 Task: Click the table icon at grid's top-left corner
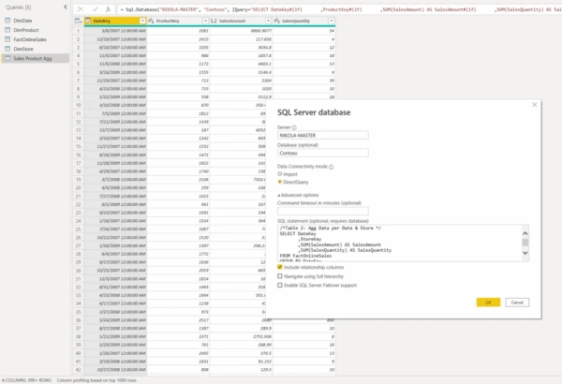[x=74, y=20]
